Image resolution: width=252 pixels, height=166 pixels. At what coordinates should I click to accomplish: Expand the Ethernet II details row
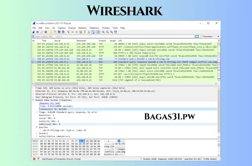pyautogui.click(x=33, y=91)
